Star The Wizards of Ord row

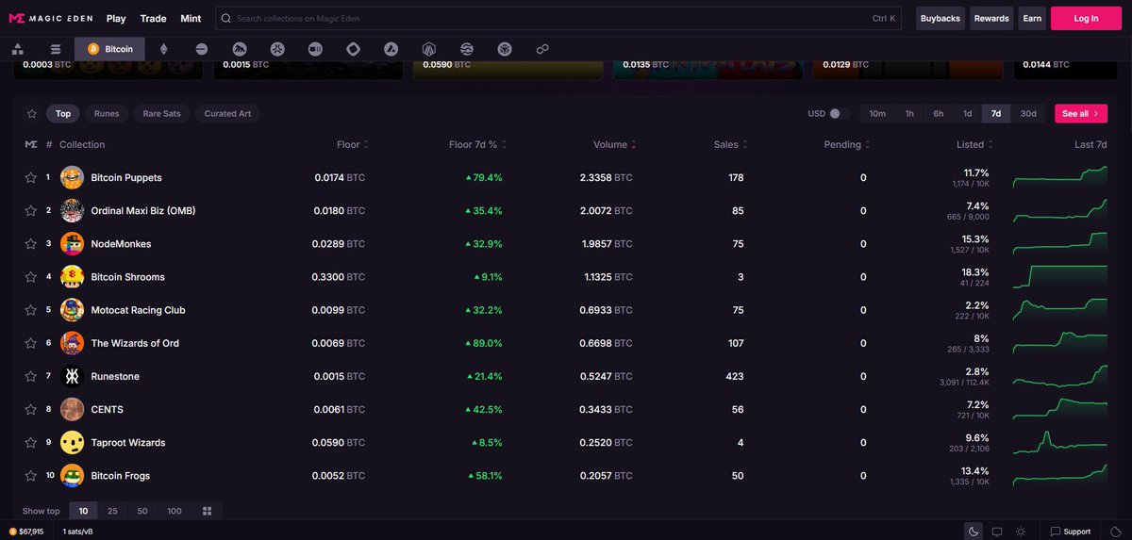(31, 343)
